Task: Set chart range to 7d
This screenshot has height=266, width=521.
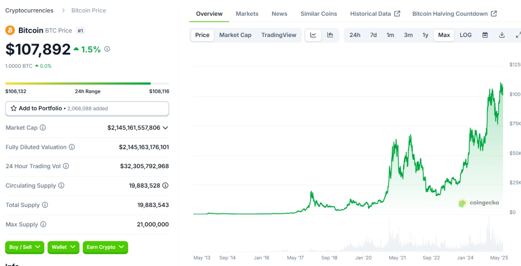Action: [x=373, y=35]
